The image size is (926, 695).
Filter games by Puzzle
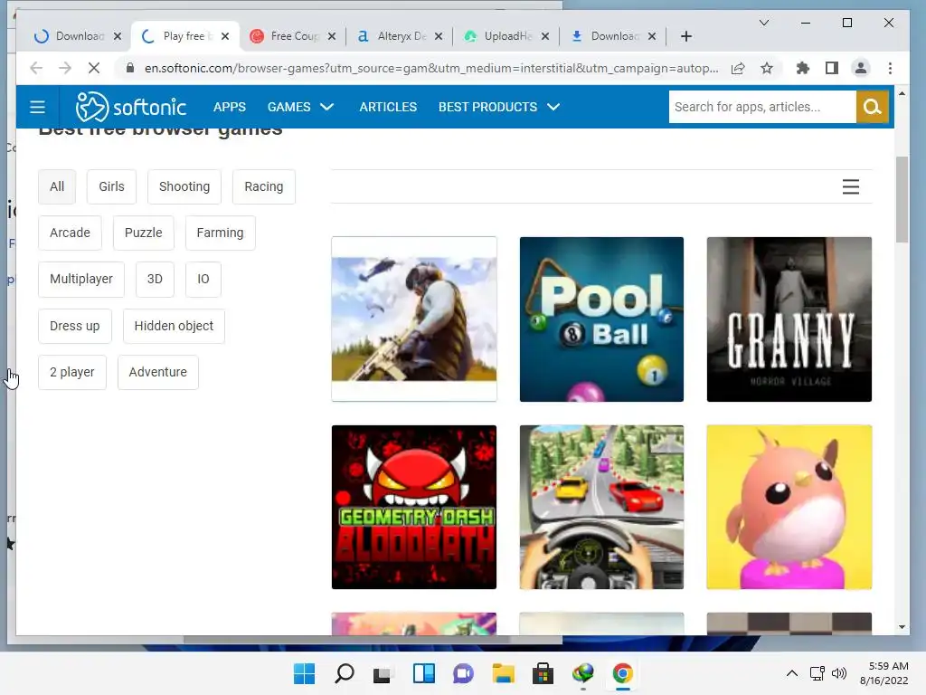[x=143, y=233]
